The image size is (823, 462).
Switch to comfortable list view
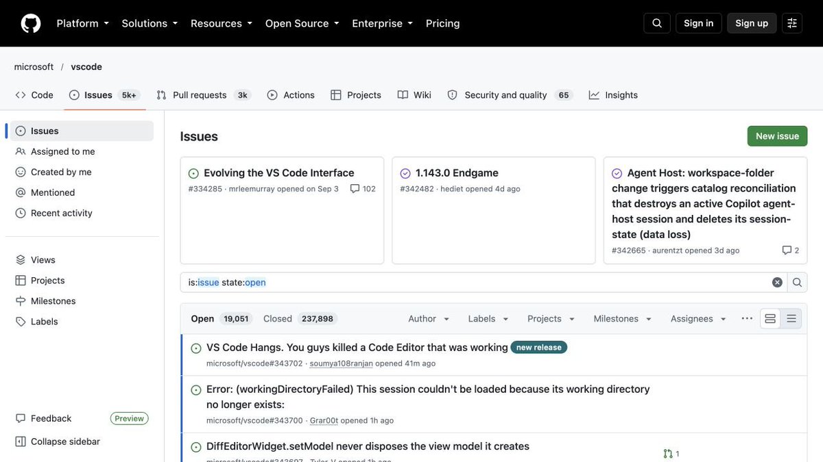(x=770, y=319)
